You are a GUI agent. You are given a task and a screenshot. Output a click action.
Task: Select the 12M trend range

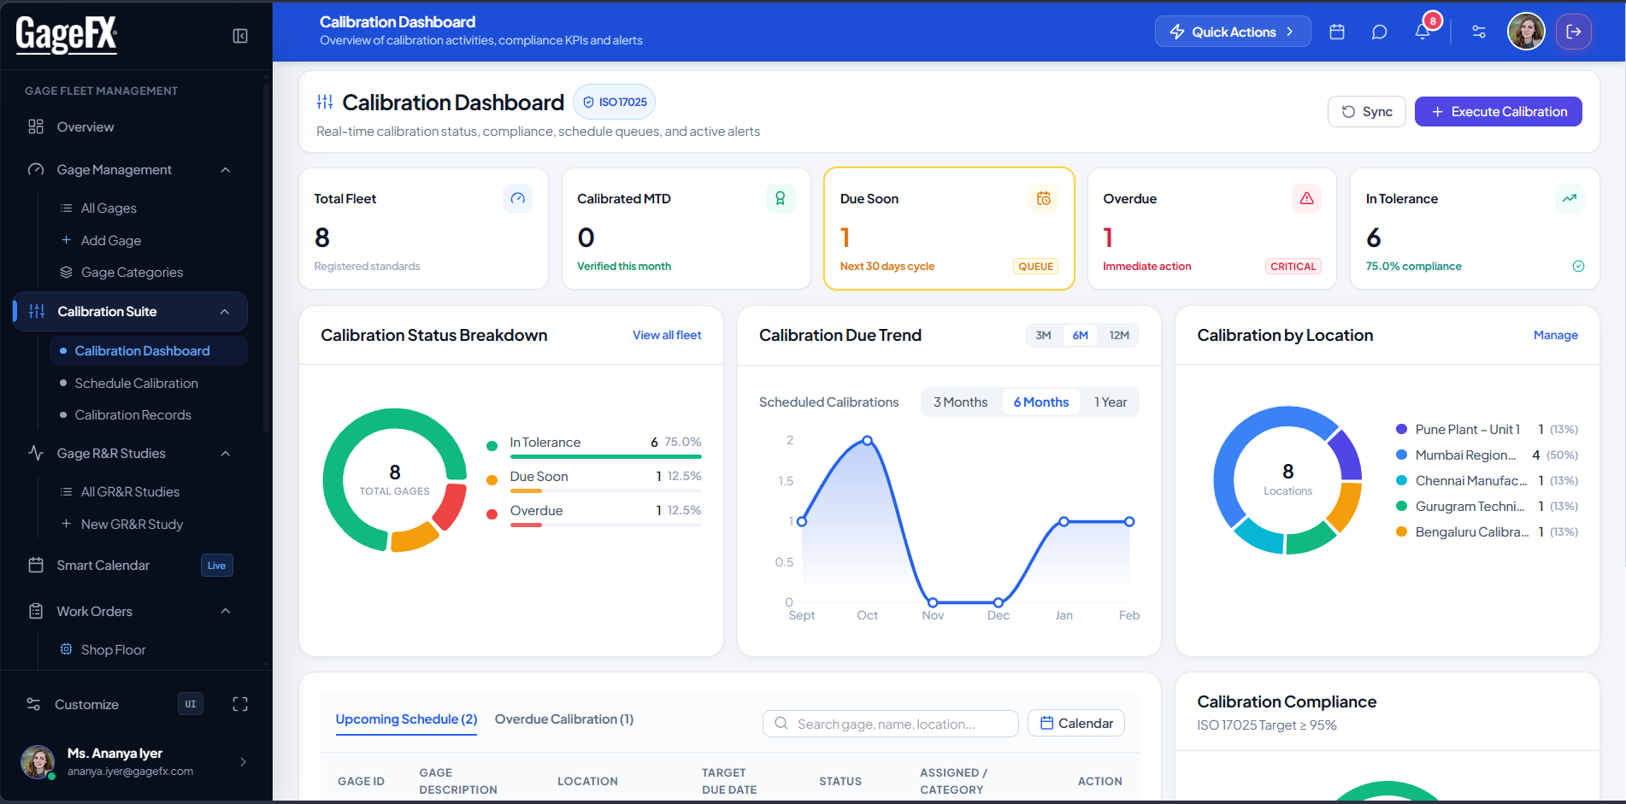tap(1119, 336)
